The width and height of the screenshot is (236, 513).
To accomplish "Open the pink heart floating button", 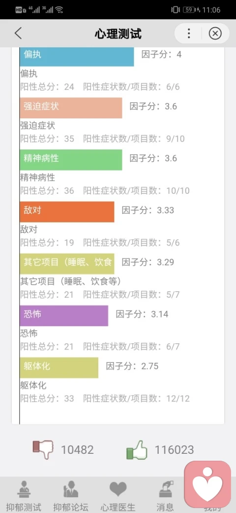I will (x=207, y=484).
